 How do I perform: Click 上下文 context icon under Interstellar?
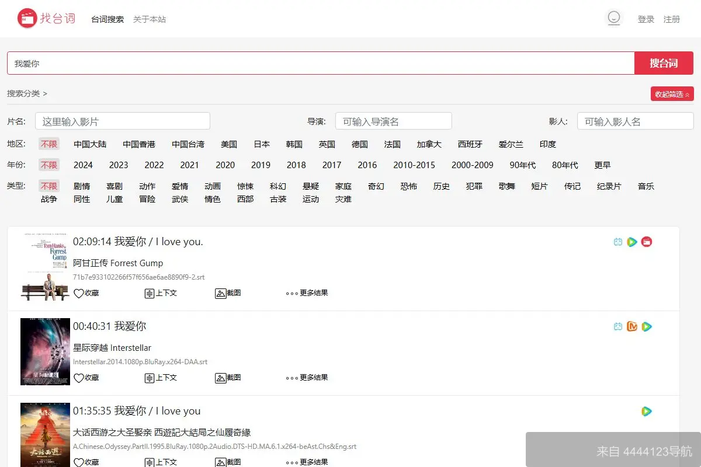pyautogui.click(x=150, y=378)
